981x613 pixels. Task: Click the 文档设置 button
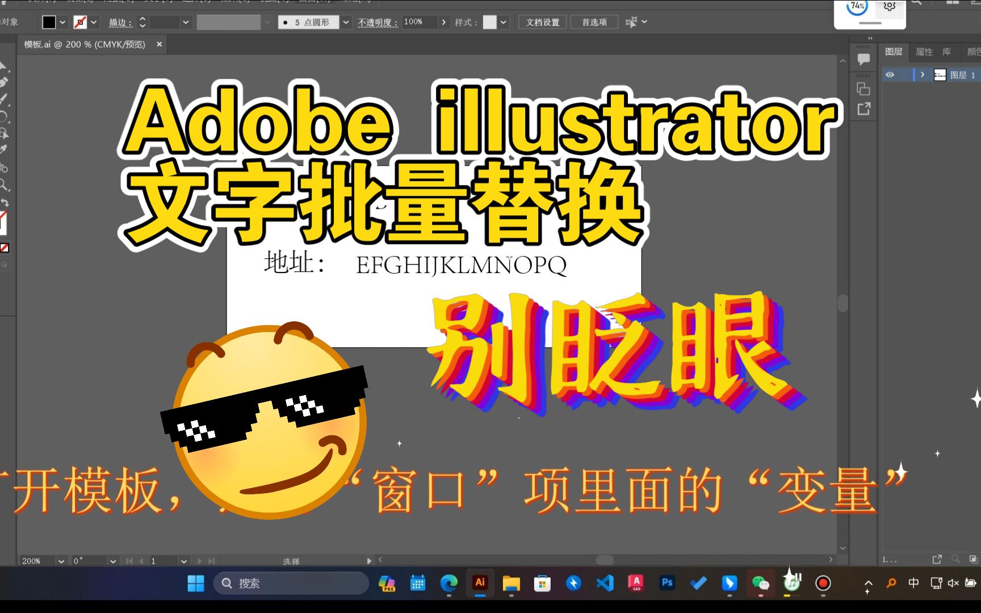542,22
